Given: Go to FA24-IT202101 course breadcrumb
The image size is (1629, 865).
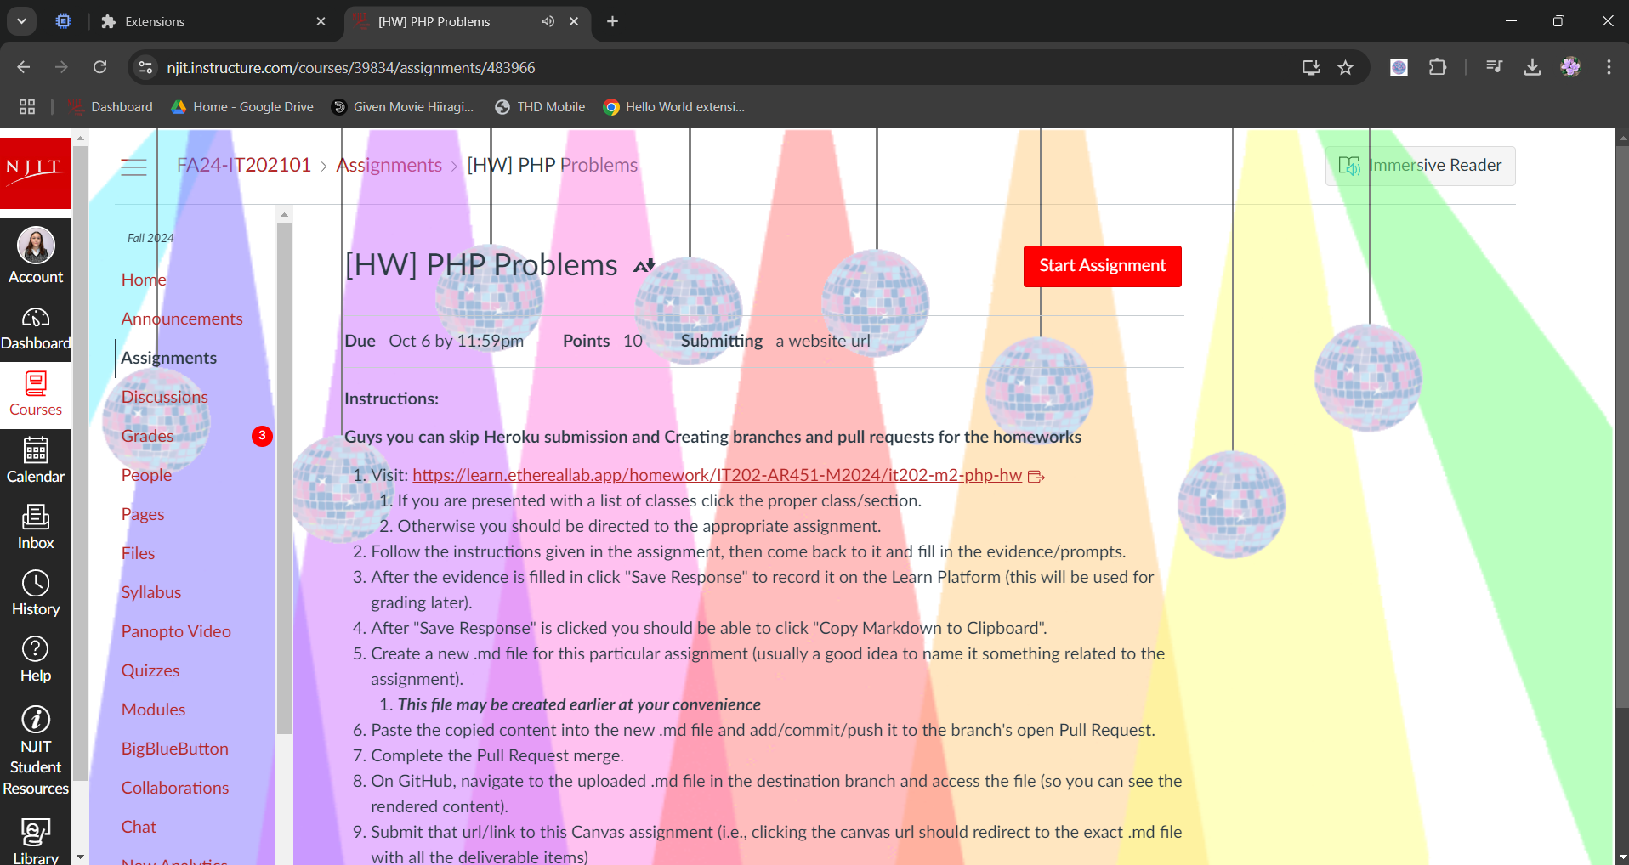Looking at the screenshot, I should point(244,165).
